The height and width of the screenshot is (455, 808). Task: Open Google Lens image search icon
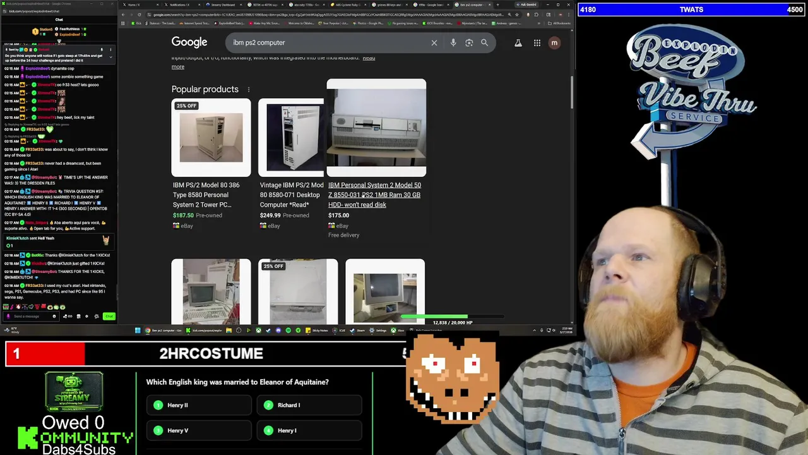point(469,42)
